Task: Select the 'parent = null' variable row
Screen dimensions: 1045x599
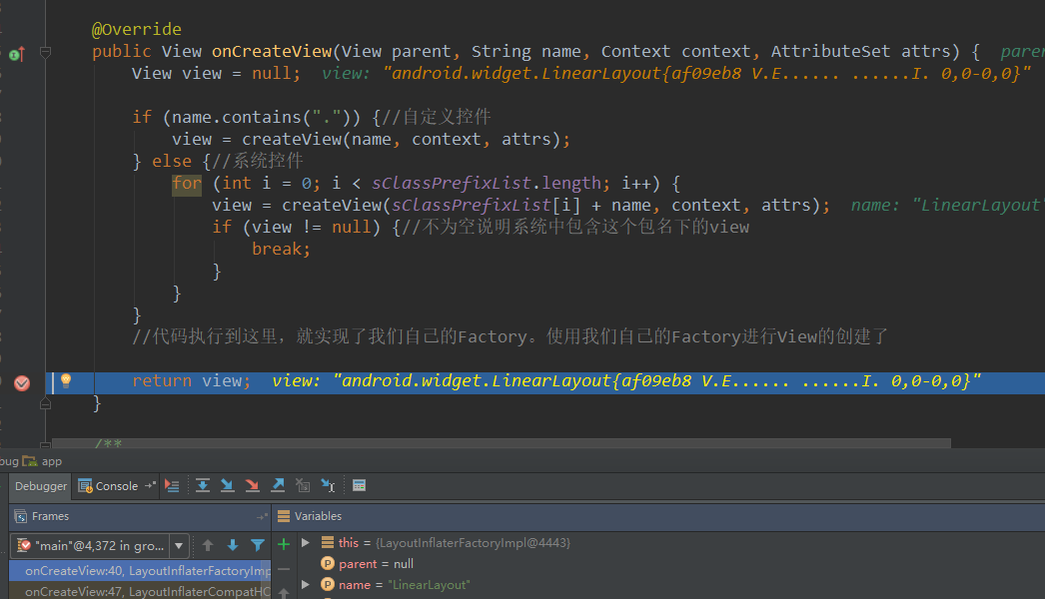Action: point(376,564)
